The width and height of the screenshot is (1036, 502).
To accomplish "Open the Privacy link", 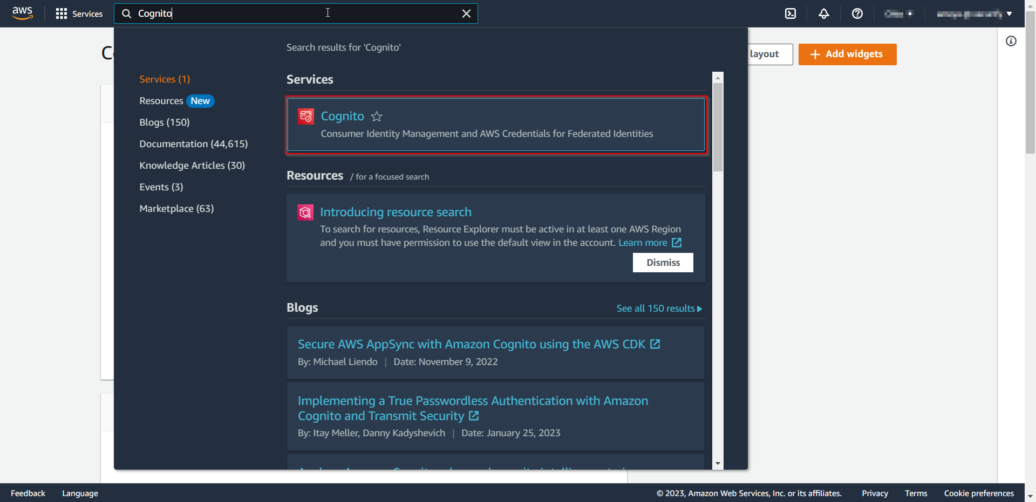I will pyautogui.click(x=875, y=493).
